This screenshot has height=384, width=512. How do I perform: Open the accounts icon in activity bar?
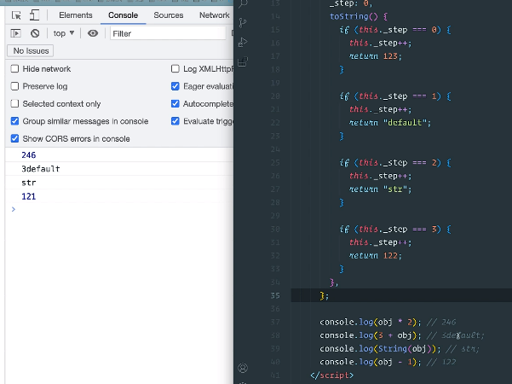pos(243,368)
